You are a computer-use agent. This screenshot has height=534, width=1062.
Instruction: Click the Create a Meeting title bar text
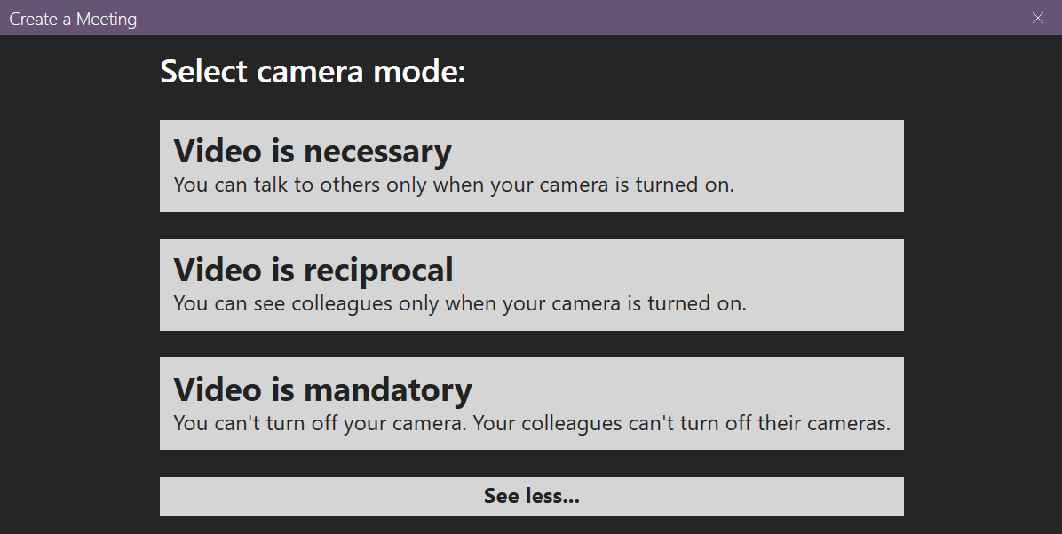point(73,18)
